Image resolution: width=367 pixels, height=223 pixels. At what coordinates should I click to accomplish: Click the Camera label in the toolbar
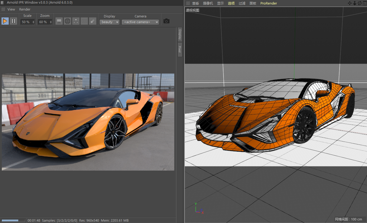(x=140, y=16)
